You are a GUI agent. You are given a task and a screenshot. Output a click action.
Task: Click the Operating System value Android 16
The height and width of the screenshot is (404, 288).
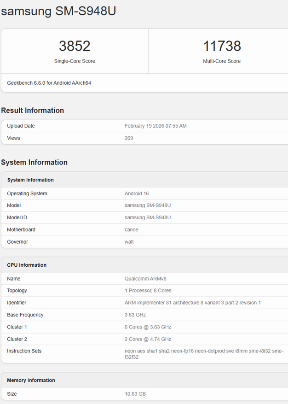click(137, 193)
